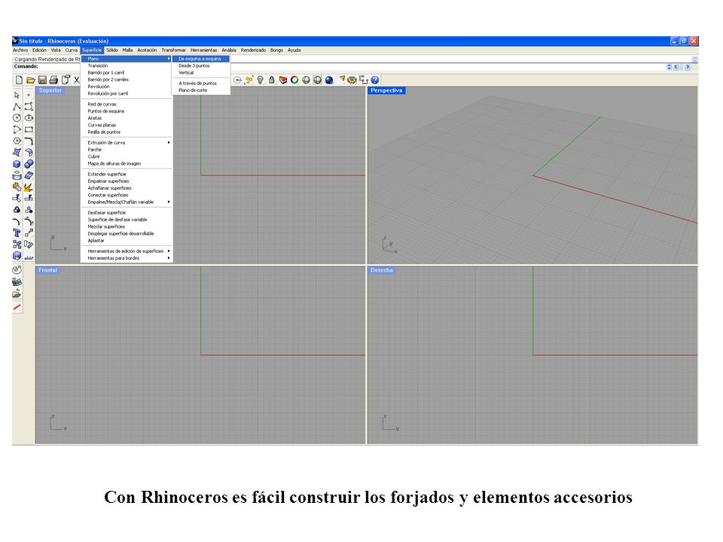The width and height of the screenshot is (723, 542).
Task: Click the Perspectiva viewport title
Action: click(386, 90)
